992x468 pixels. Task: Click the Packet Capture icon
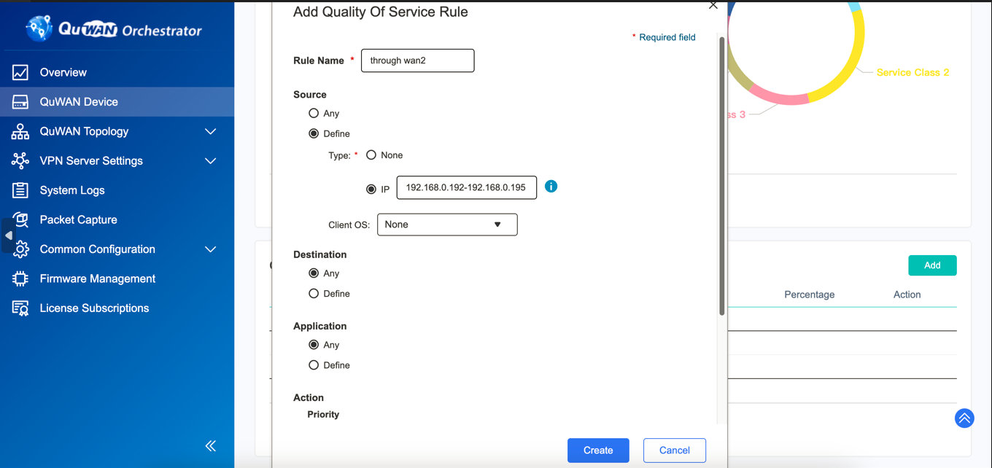point(20,219)
